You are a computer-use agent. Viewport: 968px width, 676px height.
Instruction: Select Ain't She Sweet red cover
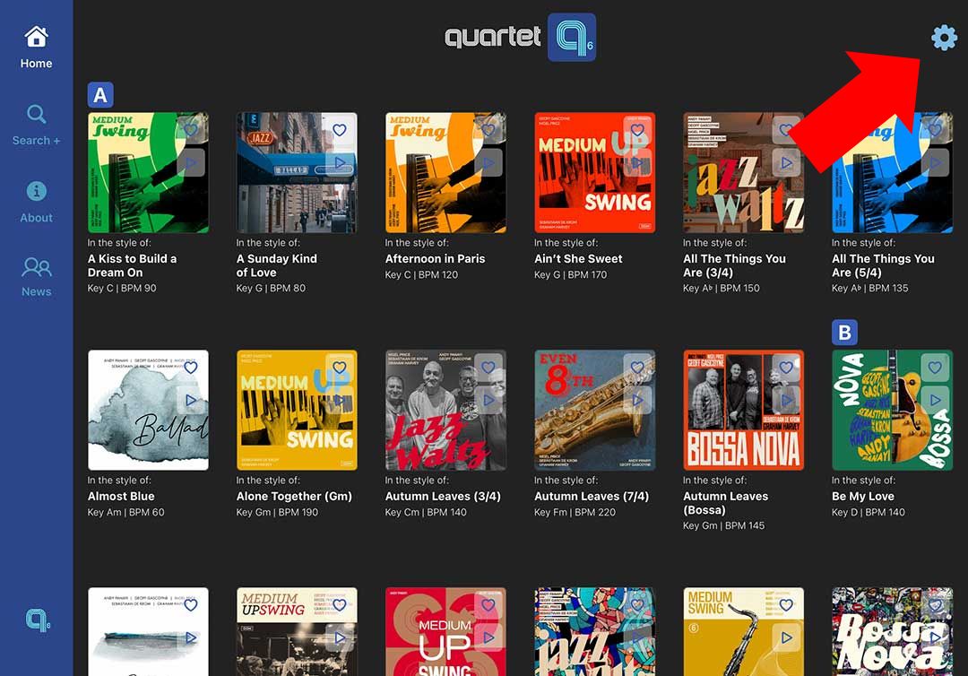click(x=594, y=172)
